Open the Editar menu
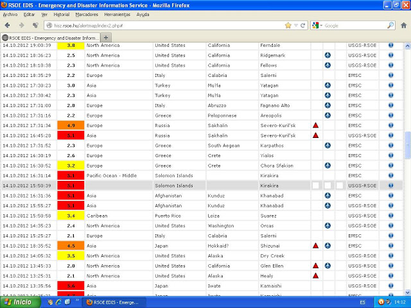 coord(29,15)
